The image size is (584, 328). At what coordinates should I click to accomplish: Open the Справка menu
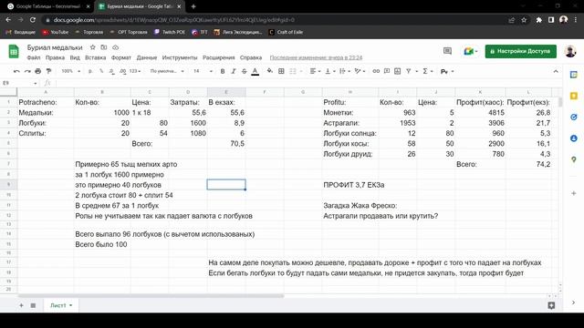[251, 57]
